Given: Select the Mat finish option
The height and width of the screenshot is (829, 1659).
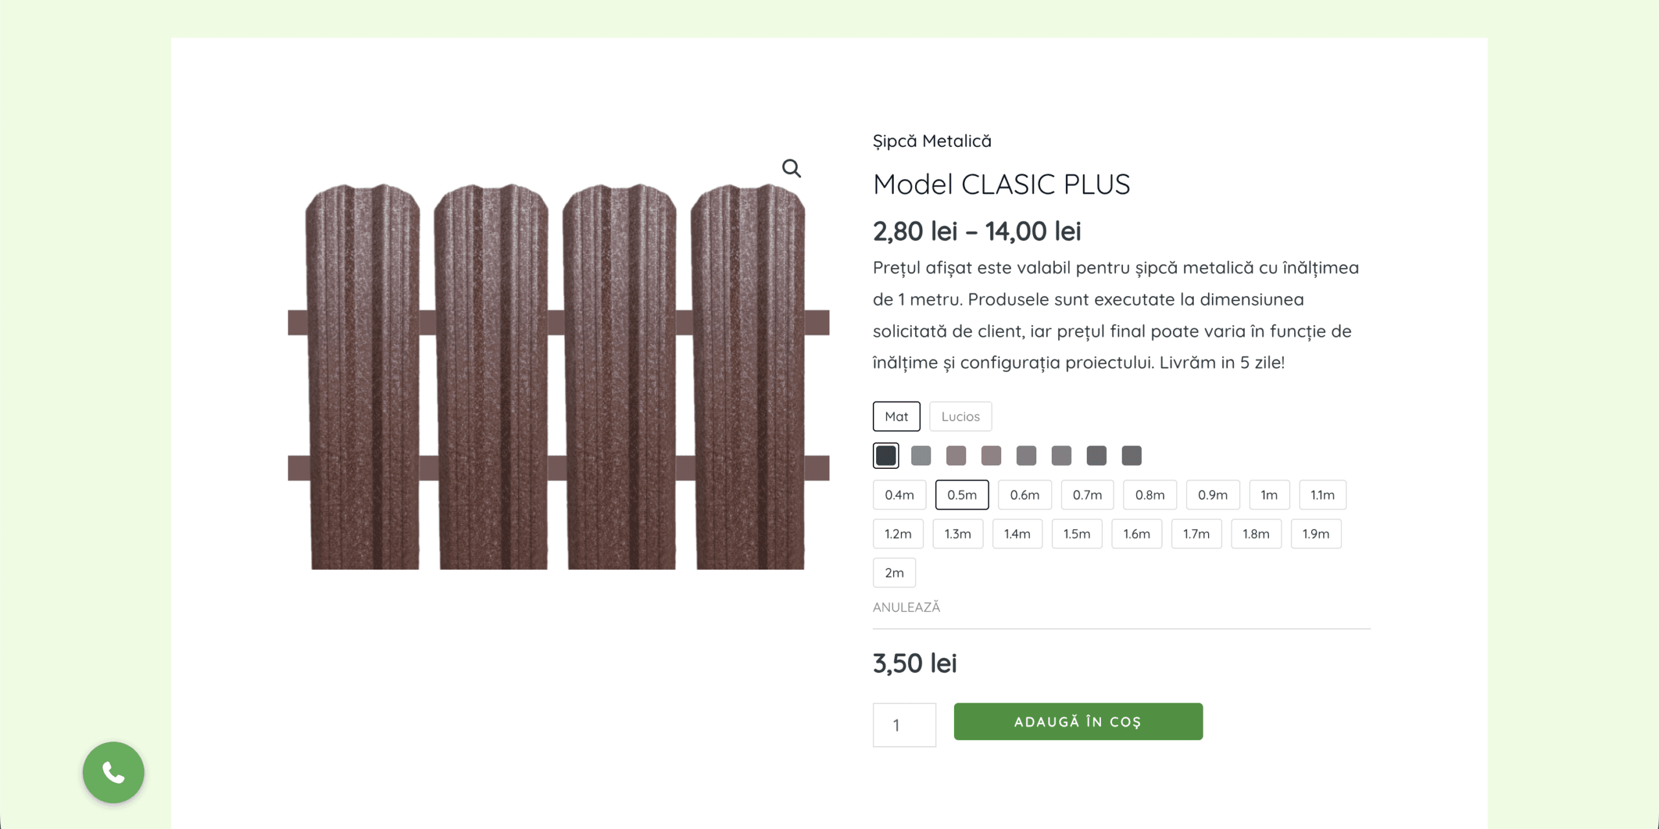Looking at the screenshot, I should 896,416.
